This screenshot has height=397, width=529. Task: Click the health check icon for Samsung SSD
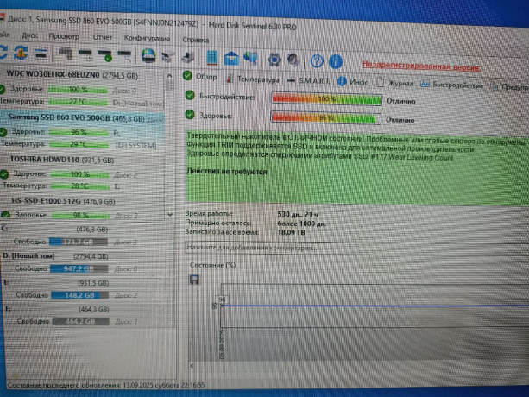pyautogui.click(x=3, y=132)
